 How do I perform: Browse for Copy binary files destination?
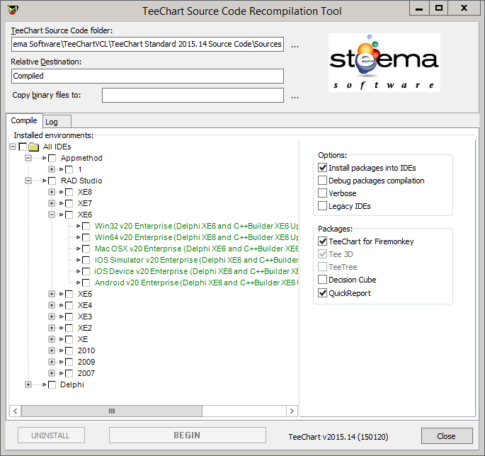[295, 97]
